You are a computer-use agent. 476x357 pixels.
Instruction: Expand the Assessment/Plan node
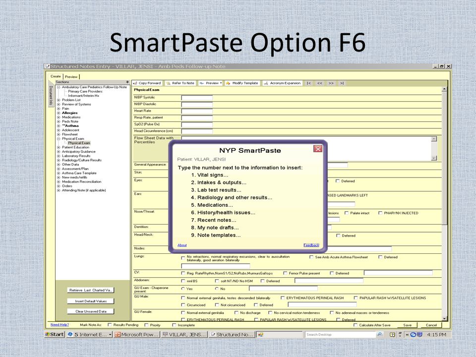pyautogui.click(x=59, y=169)
